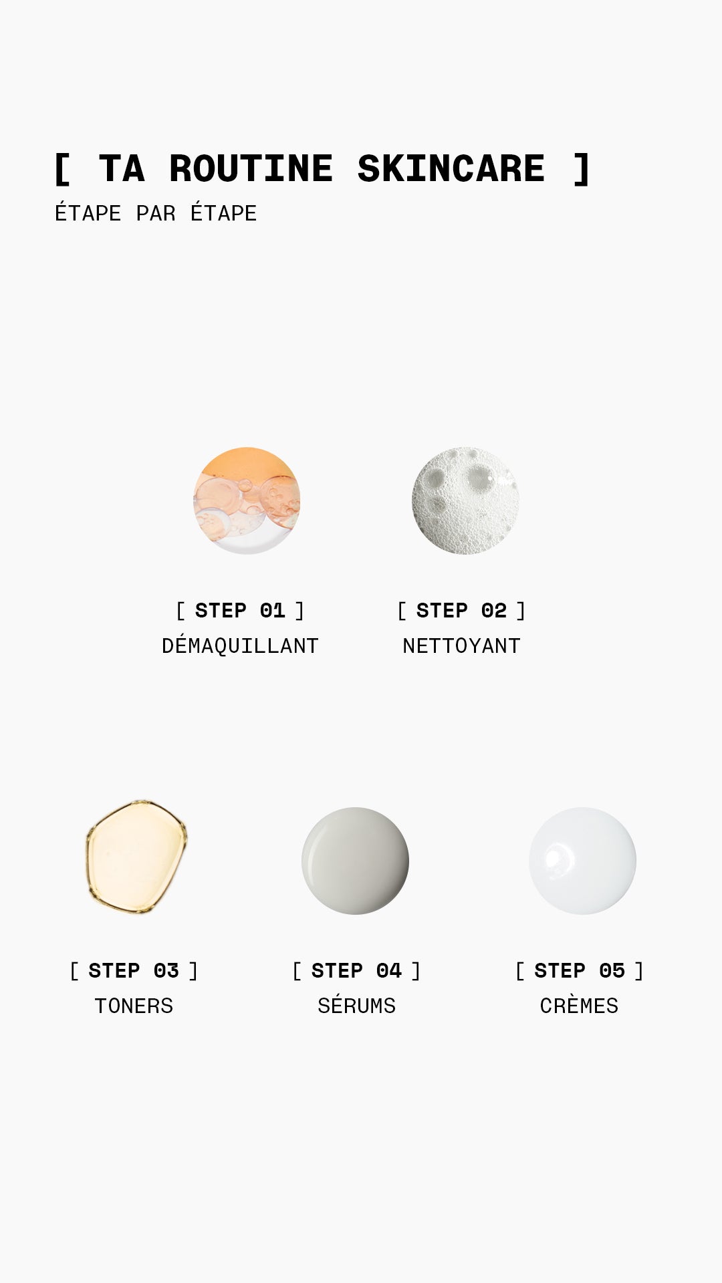Click the CRÈMES text link

tap(579, 1004)
